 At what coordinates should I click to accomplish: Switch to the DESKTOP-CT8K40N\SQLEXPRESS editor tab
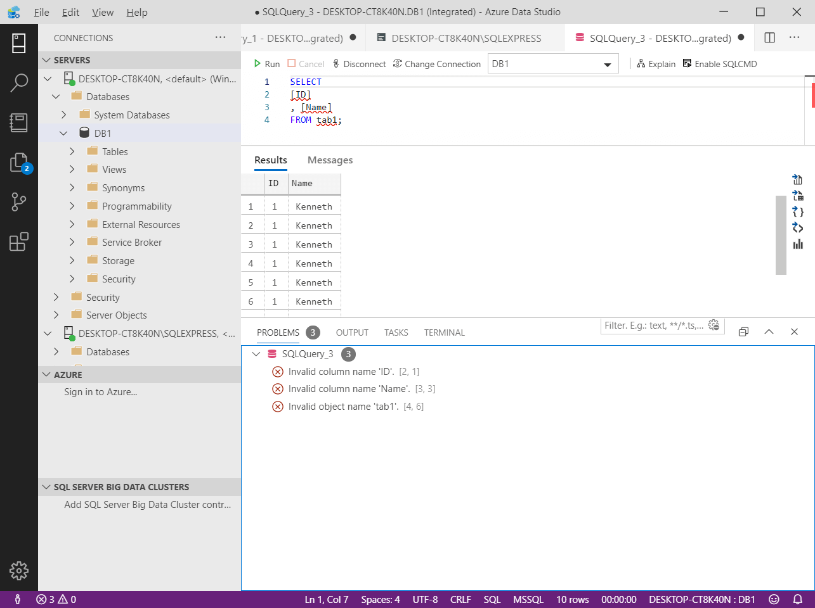pos(465,38)
